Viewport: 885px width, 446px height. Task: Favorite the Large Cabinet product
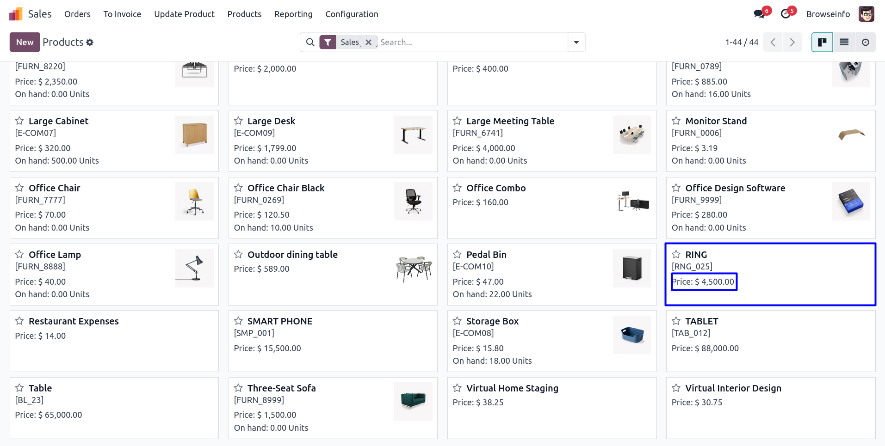coord(19,121)
